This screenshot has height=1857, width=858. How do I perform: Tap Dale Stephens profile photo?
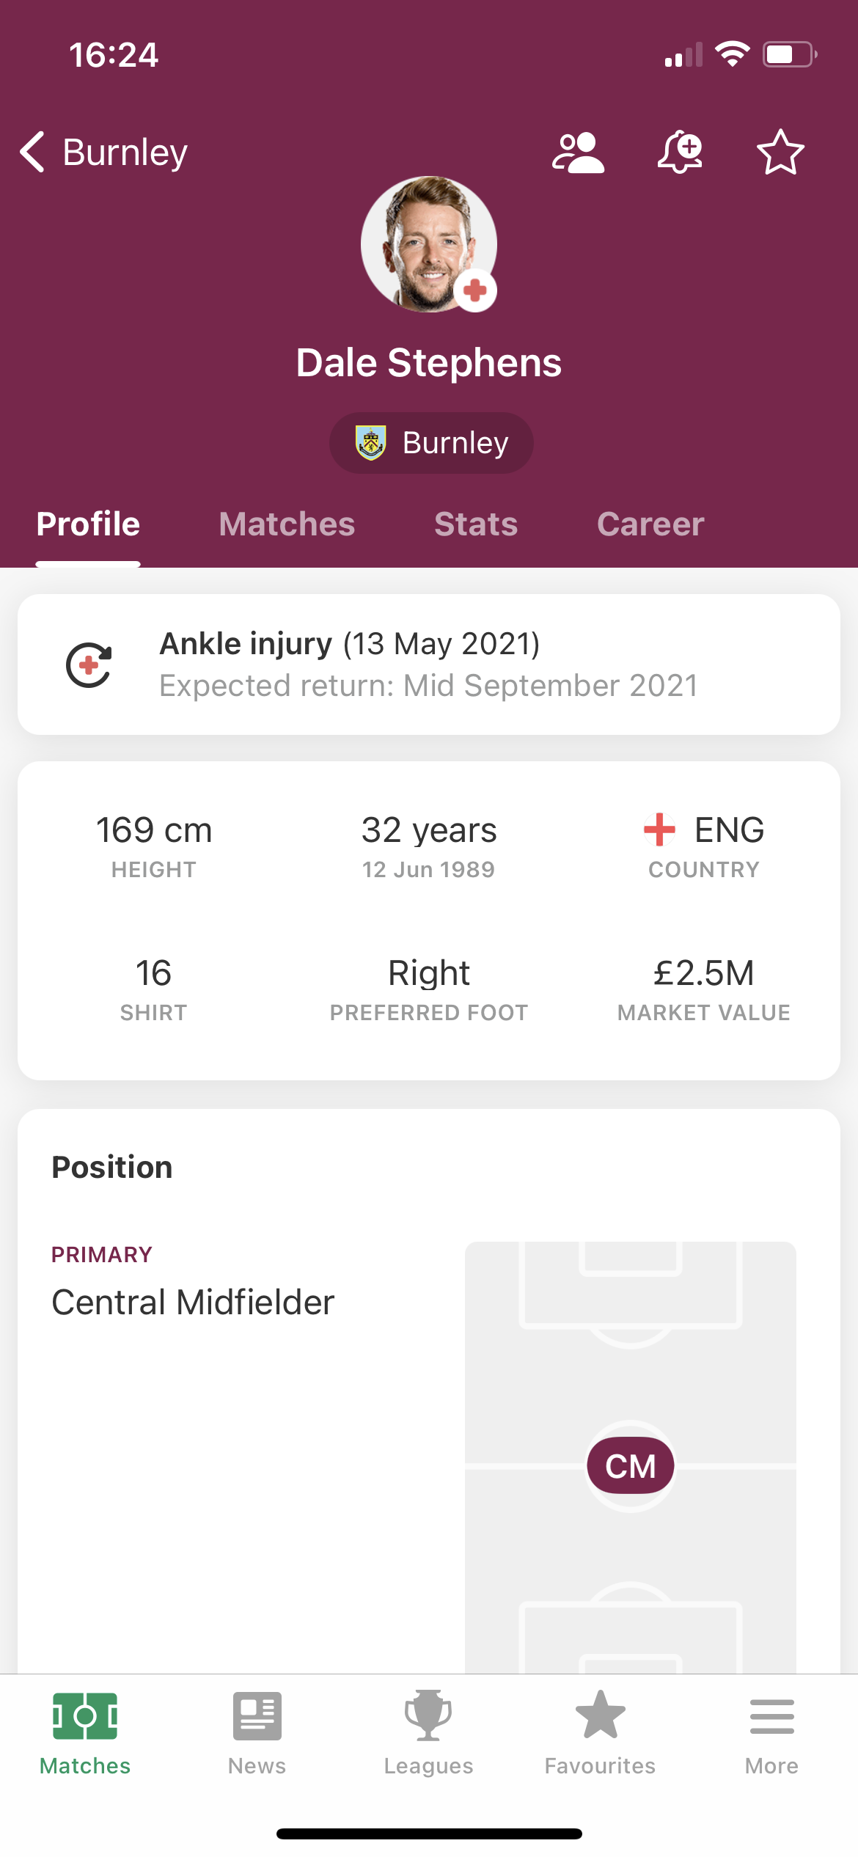coord(429,244)
